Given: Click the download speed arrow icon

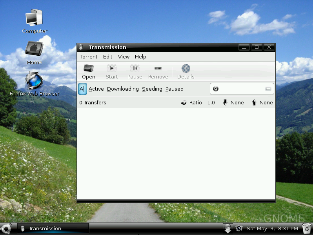Looking at the screenshot, I should (x=225, y=102).
